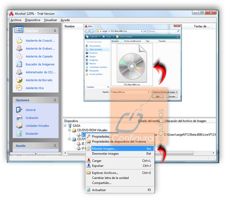Select Compartido from context menu

(x=120, y=183)
